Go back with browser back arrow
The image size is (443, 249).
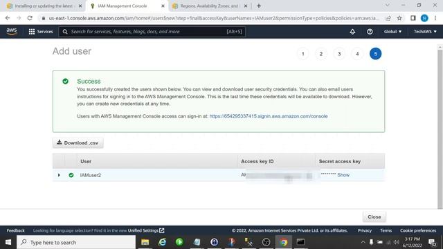click(x=8, y=18)
